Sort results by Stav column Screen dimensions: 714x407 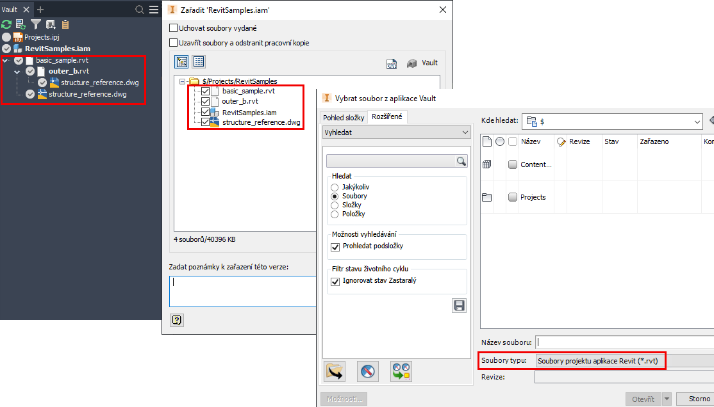(611, 141)
